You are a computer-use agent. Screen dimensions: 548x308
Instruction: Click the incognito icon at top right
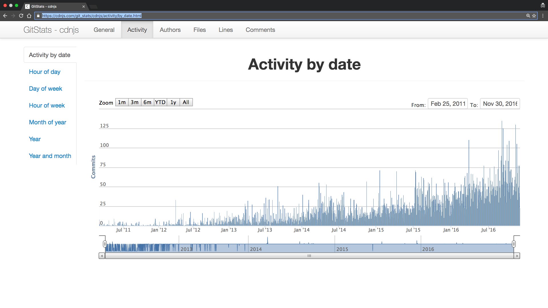tap(543, 5)
